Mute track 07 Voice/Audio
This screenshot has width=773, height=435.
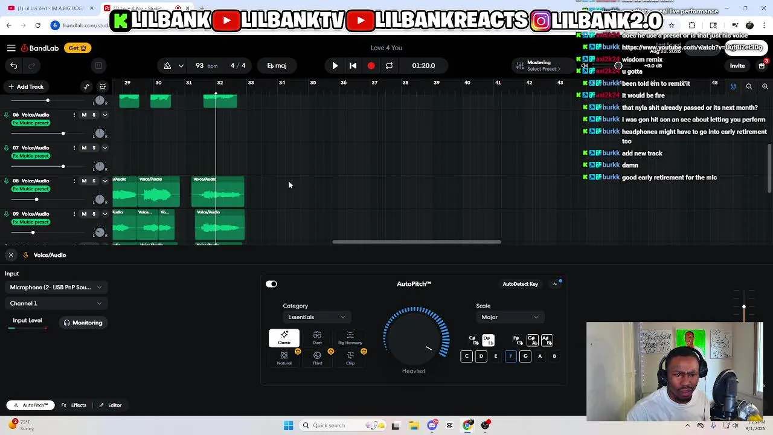click(x=84, y=147)
